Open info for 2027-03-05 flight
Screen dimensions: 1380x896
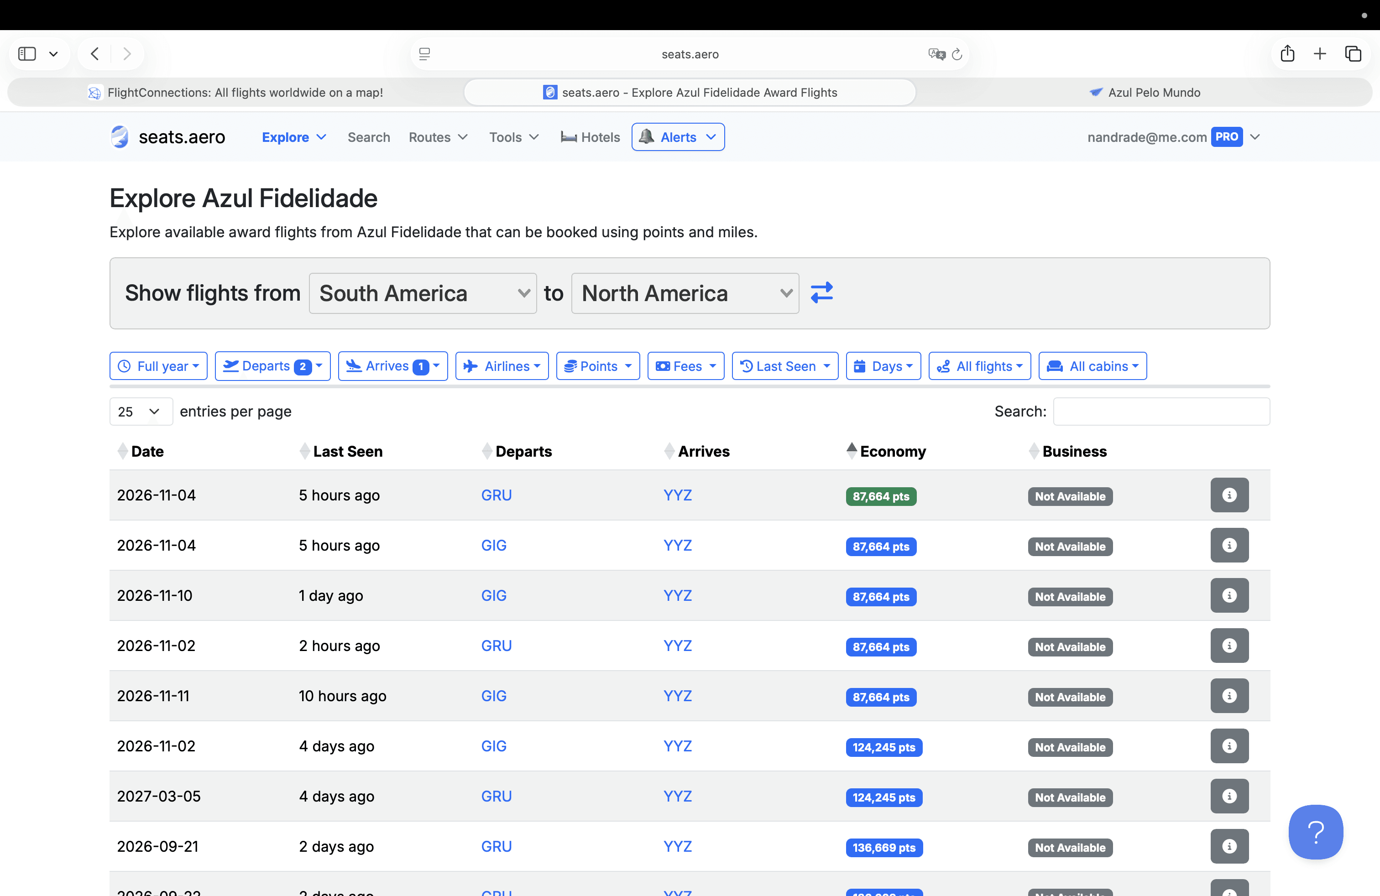(x=1229, y=796)
